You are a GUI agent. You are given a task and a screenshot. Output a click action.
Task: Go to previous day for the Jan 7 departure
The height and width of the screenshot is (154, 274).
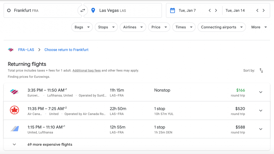(210, 10)
